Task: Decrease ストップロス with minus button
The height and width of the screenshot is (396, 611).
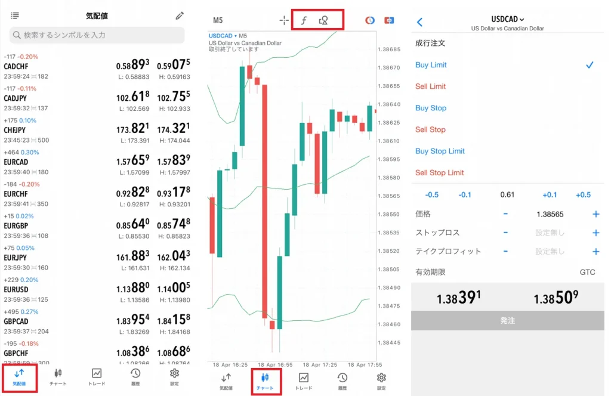Action: pyautogui.click(x=505, y=233)
